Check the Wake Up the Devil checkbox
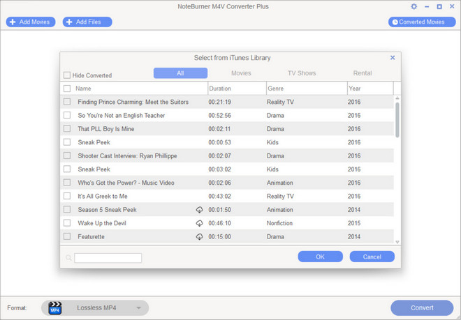Image resolution: width=461 pixels, height=320 pixels. [67, 223]
